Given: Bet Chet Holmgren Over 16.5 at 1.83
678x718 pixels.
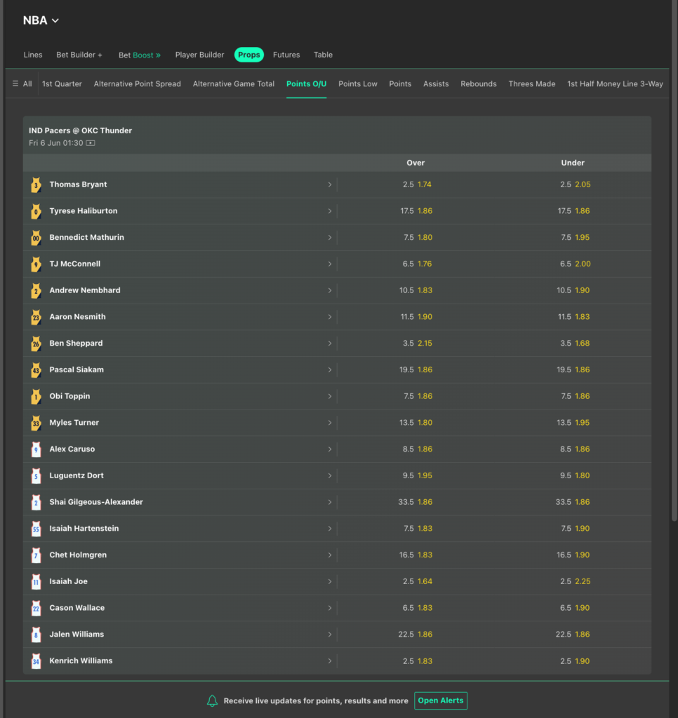Looking at the screenshot, I should click(416, 555).
